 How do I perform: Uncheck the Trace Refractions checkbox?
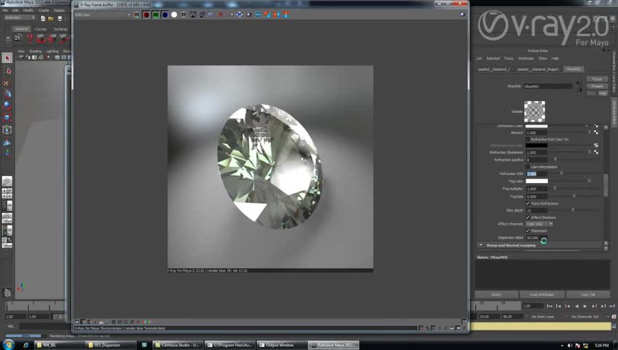coord(528,203)
